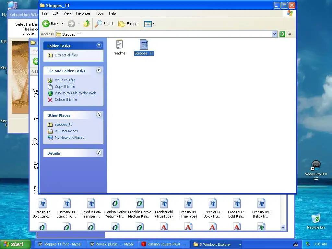The height and width of the screenshot is (249, 332).
Task: Go to My Documents
Action: coord(66,131)
